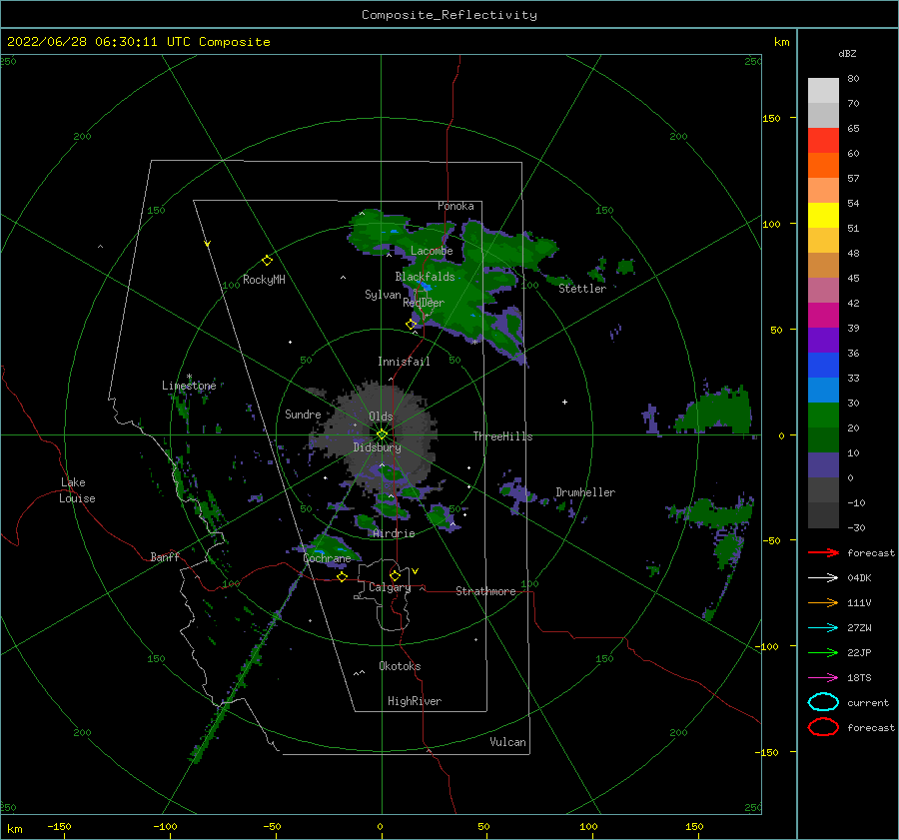Select the green 30 dBZ color swatch
This screenshot has width=899, height=840.
(x=823, y=415)
